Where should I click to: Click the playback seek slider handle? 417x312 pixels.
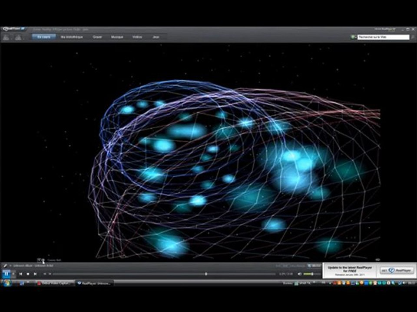point(206,274)
